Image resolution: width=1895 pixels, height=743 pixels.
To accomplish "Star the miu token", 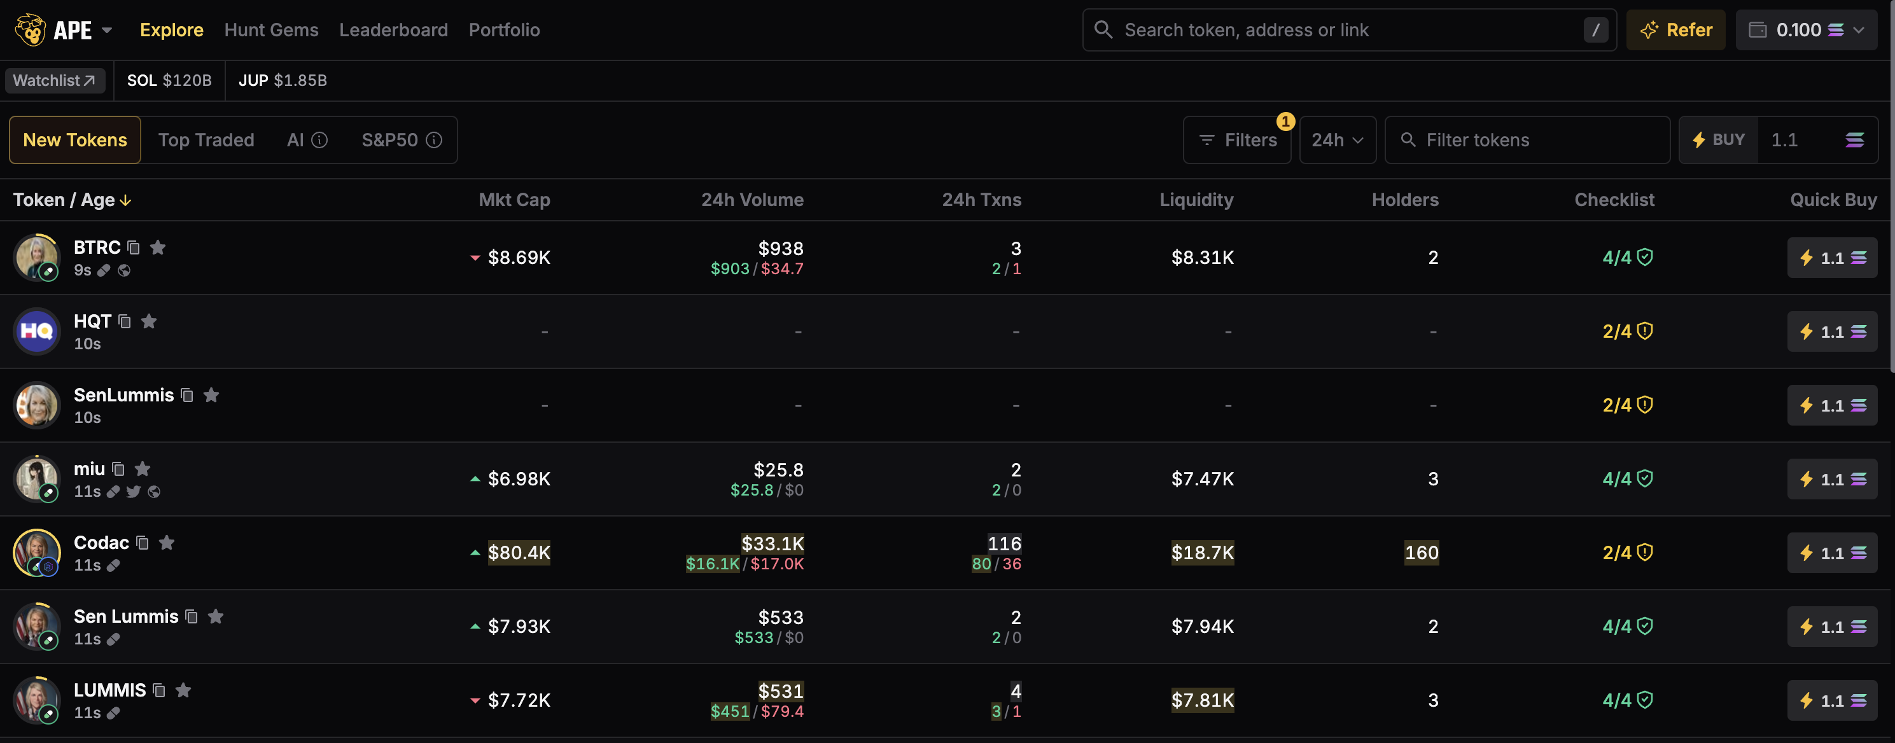I will tap(143, 469).
